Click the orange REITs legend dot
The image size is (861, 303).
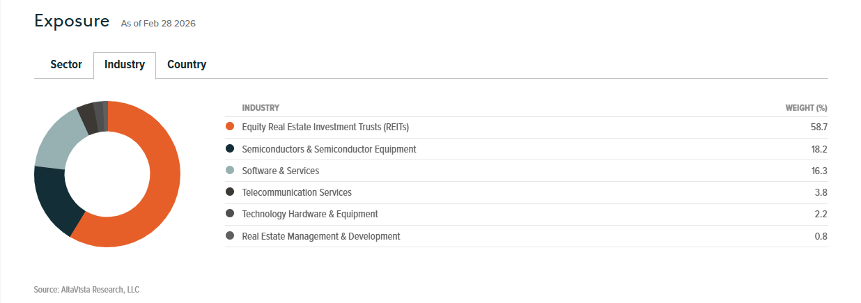pos(230,127)
